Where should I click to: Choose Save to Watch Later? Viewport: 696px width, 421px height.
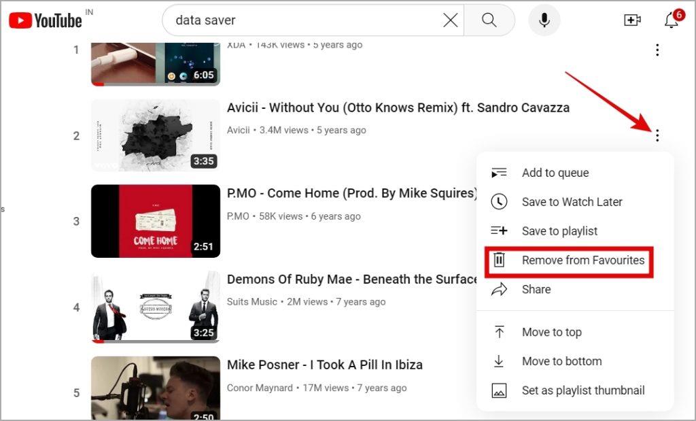(575, 201)
